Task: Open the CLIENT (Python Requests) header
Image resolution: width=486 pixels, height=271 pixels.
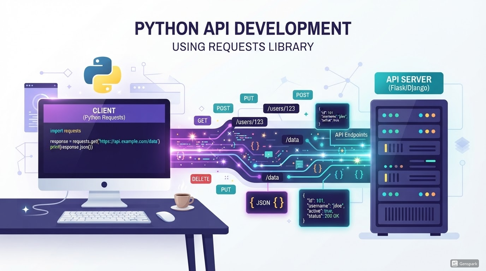Action: 104,114
